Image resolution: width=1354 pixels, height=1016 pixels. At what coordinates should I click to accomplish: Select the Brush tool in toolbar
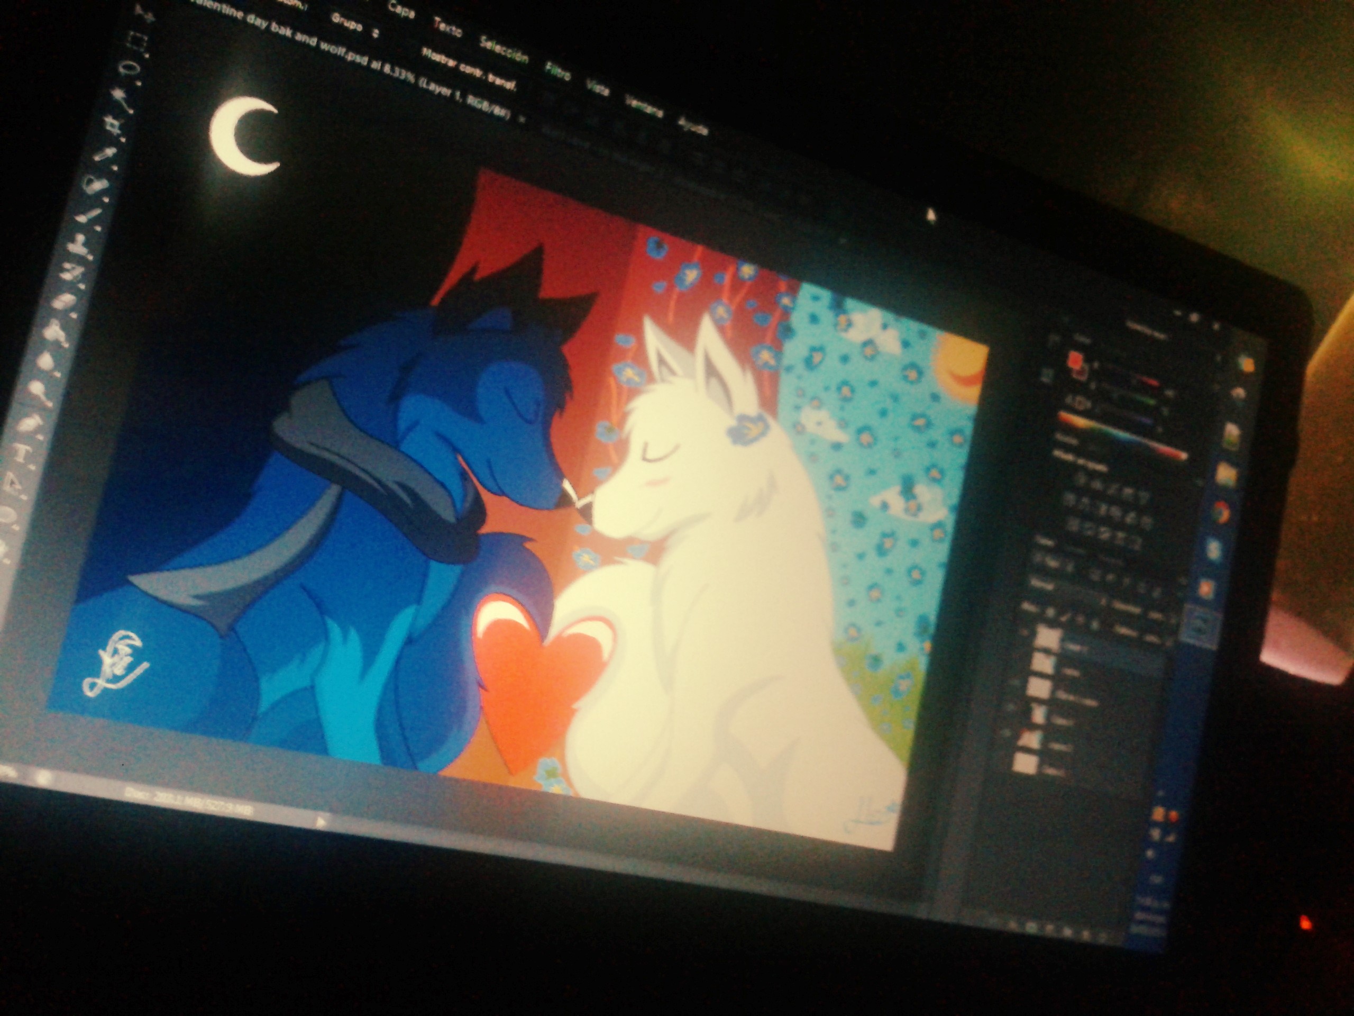(89, 215)
